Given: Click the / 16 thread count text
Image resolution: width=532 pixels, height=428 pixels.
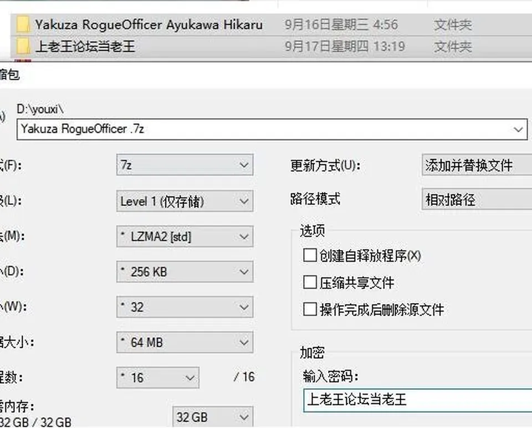Looking at the screenshot, I should point(244,377).
